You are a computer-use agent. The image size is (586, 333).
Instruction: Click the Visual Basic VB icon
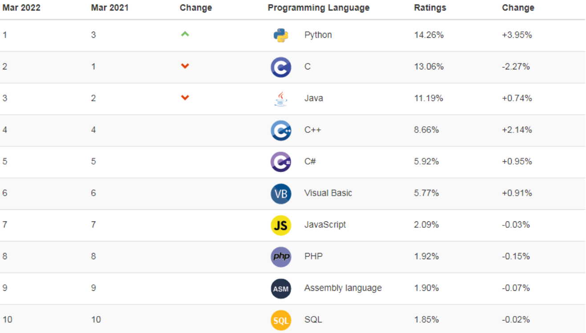(x=281, y=193)
